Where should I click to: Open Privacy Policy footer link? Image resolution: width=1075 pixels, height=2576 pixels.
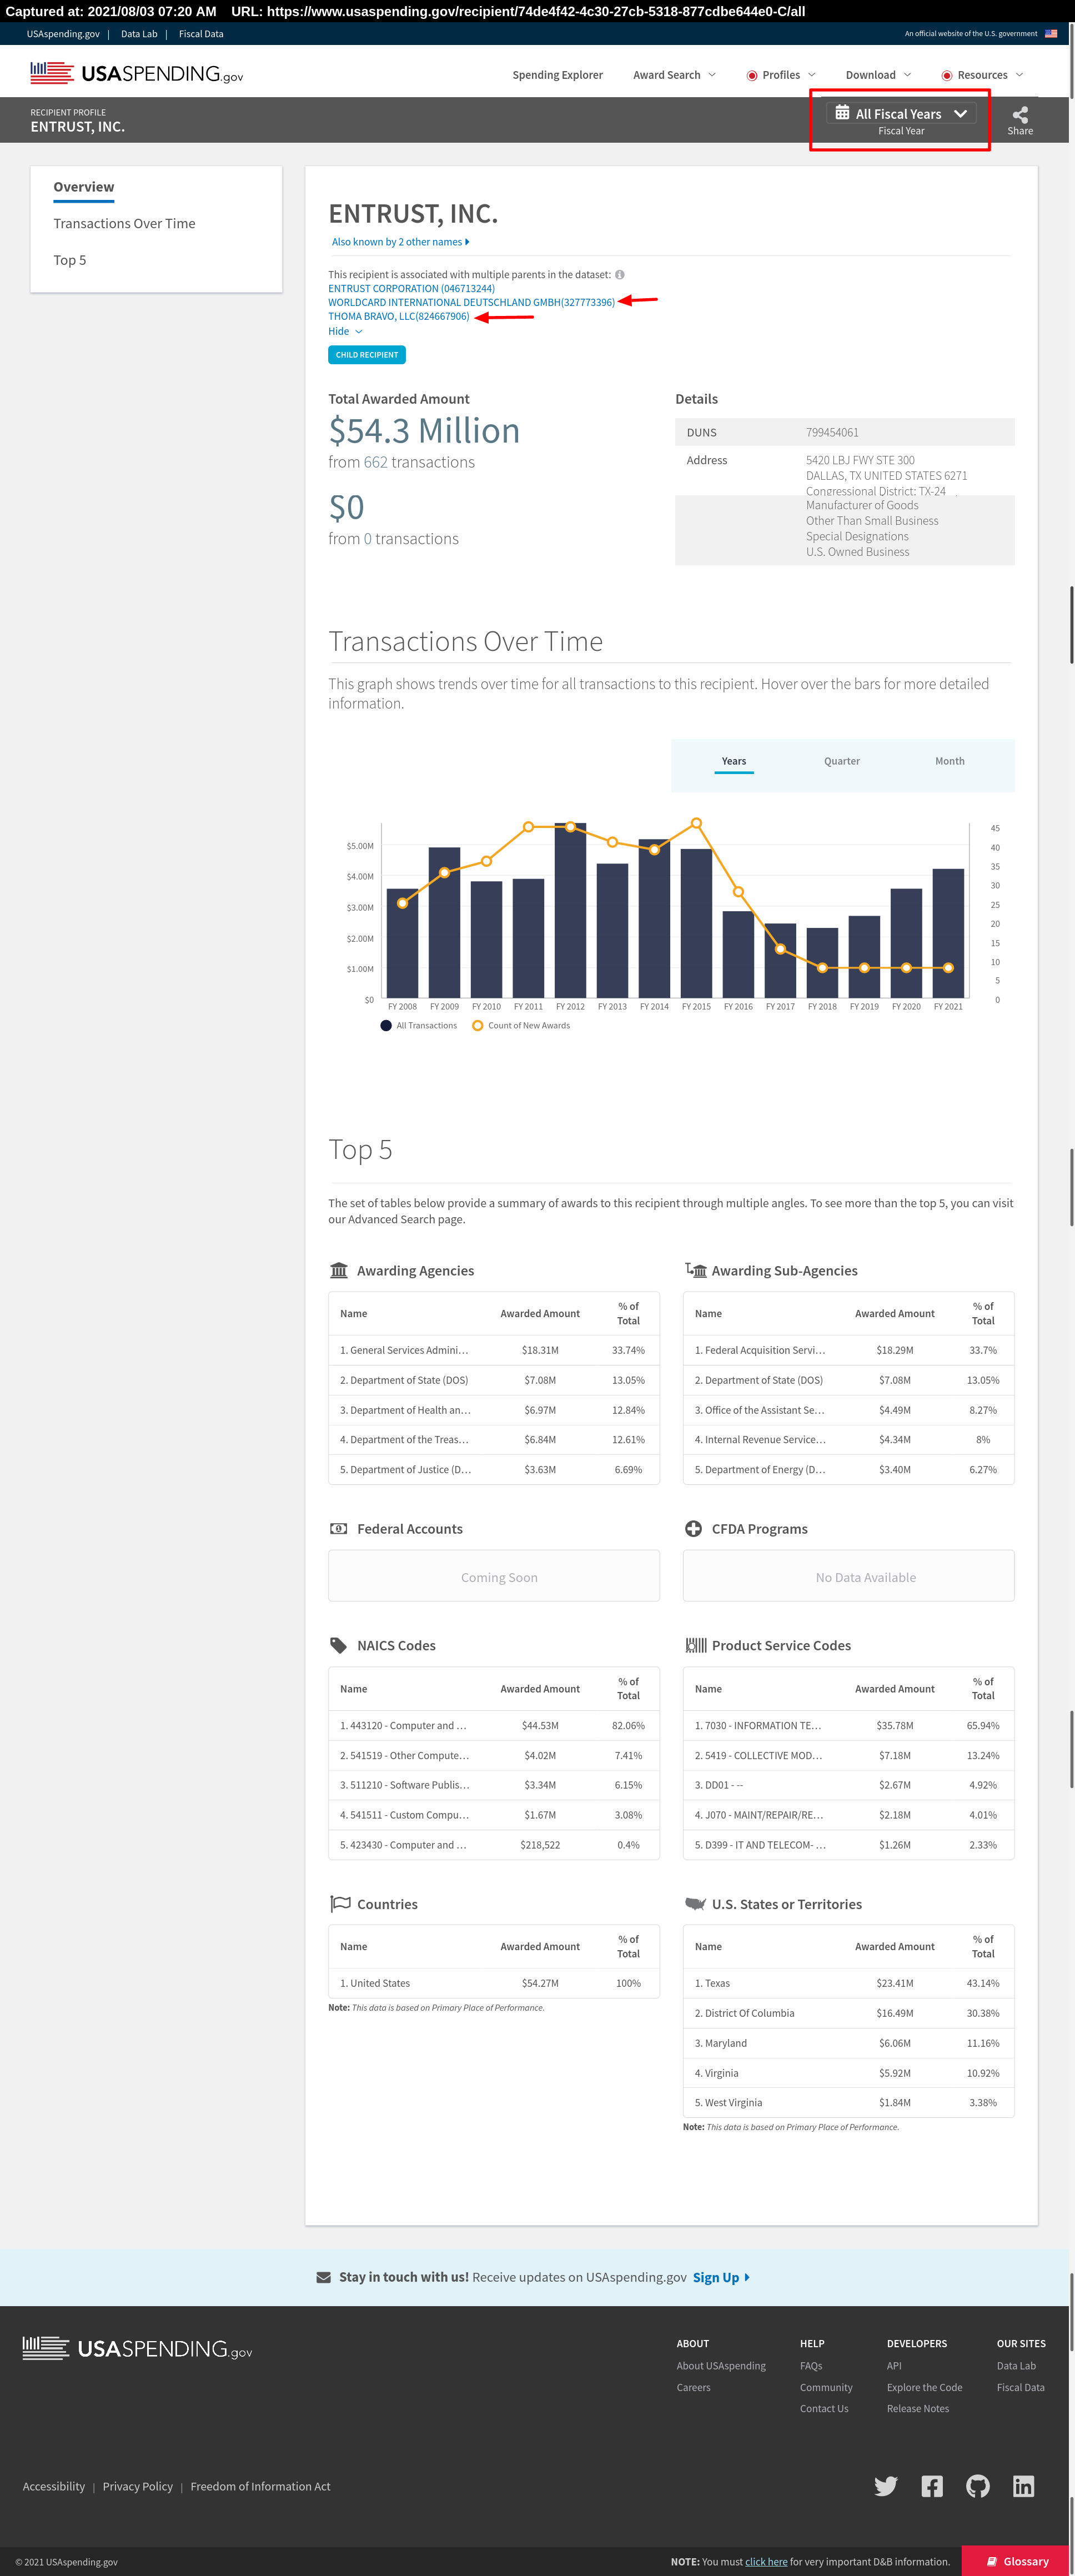[138, 2486]
